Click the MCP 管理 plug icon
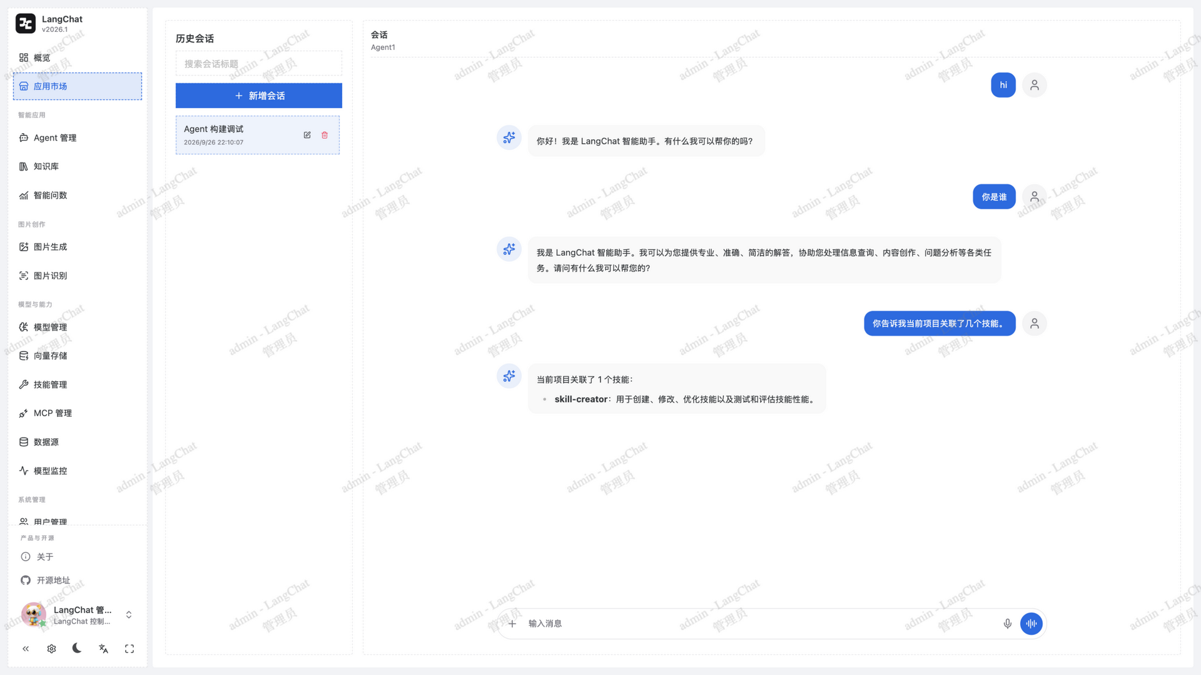 point(24,413)
